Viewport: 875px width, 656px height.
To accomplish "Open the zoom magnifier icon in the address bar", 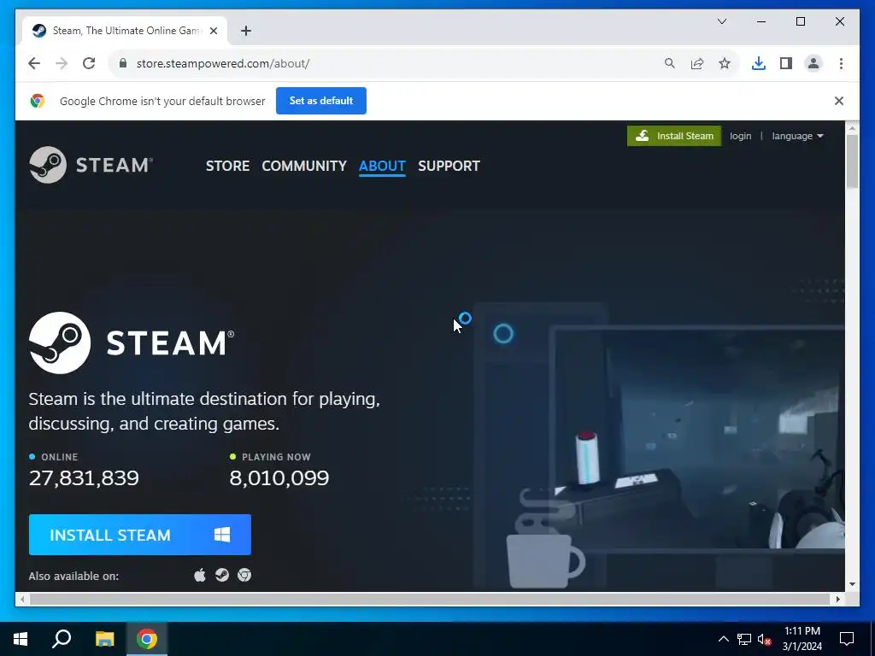I will point(670,63).
